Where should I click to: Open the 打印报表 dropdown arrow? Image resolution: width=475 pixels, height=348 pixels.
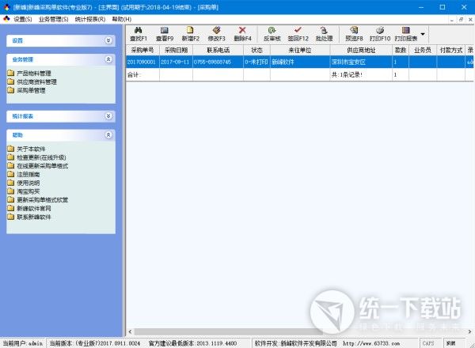423,34
